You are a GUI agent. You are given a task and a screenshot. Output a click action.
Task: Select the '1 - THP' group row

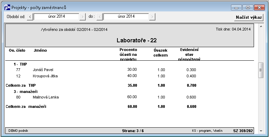(21, 64)
